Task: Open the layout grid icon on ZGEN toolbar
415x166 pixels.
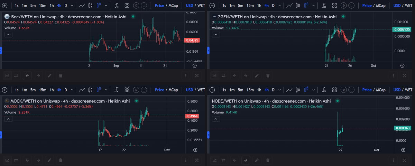Action: pyautogui.click(x=334, y=6)
